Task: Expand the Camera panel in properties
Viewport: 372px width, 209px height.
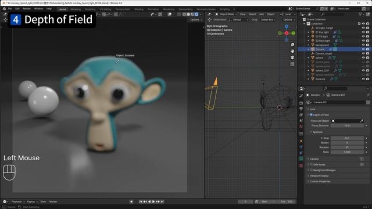Action: pyautogui.click(x=314, y=158)
